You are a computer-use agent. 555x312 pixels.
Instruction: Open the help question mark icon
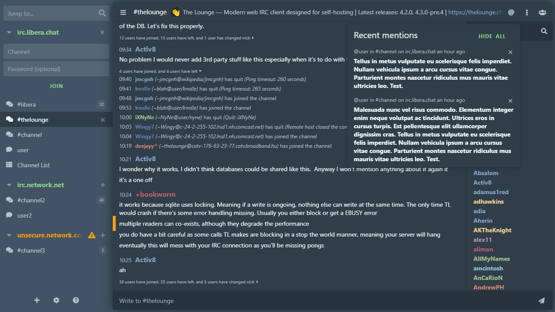tap(76, 300)
